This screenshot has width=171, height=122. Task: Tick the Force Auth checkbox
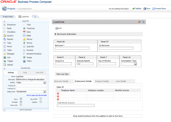click(x=21, y=105)
